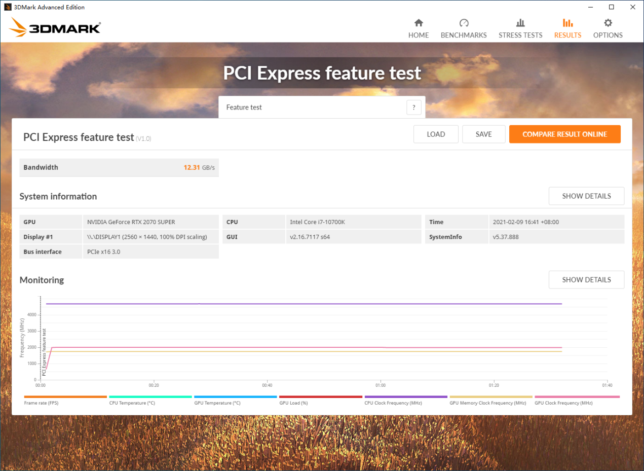
Task: Toggle GPU Temperature legend
Action: pos(236,400)
